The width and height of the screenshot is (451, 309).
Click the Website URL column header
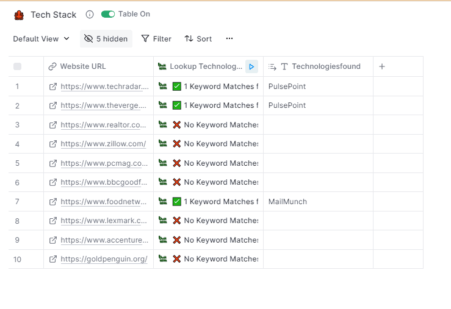coord(98,66)
